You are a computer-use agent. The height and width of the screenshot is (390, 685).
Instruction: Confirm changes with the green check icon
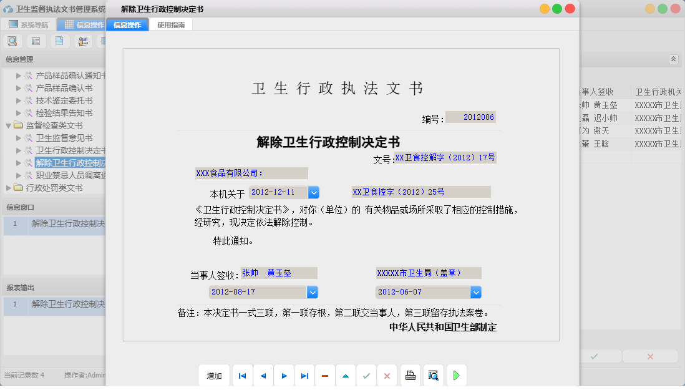pos(366,375)
